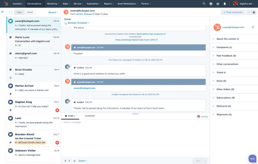258x164 pixels.
Task: Click the reply editor resize handle
Action: 136,114
